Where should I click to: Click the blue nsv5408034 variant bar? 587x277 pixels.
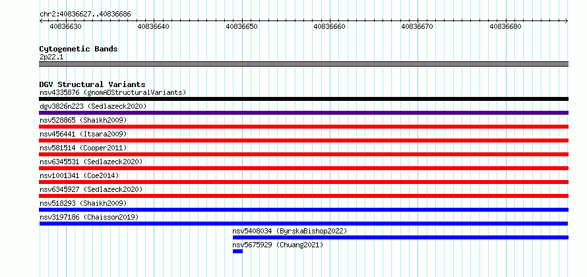(400, 237)
